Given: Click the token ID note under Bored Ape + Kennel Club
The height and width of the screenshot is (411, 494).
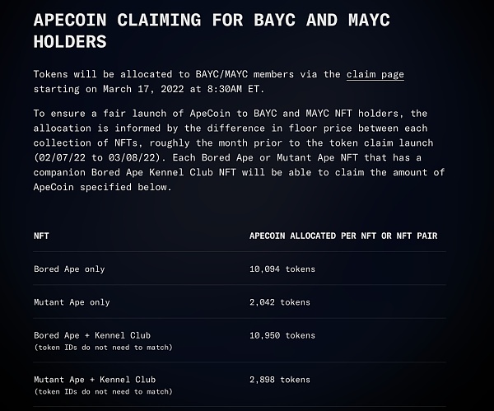Looking at the screenshot, I should coord(103,348).
